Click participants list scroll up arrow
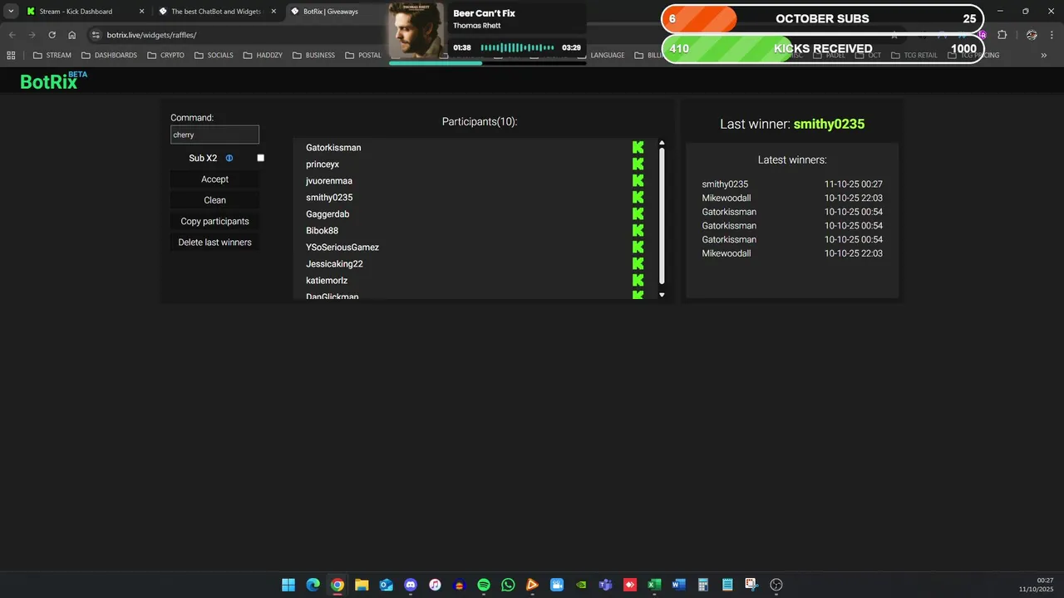 (x=662, y=143)
